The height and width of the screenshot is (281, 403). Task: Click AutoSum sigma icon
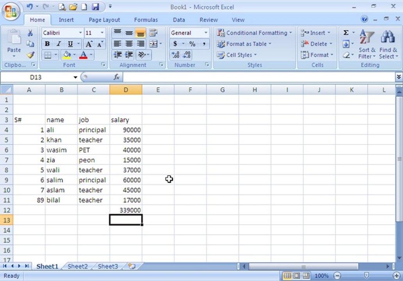point(346,33)
